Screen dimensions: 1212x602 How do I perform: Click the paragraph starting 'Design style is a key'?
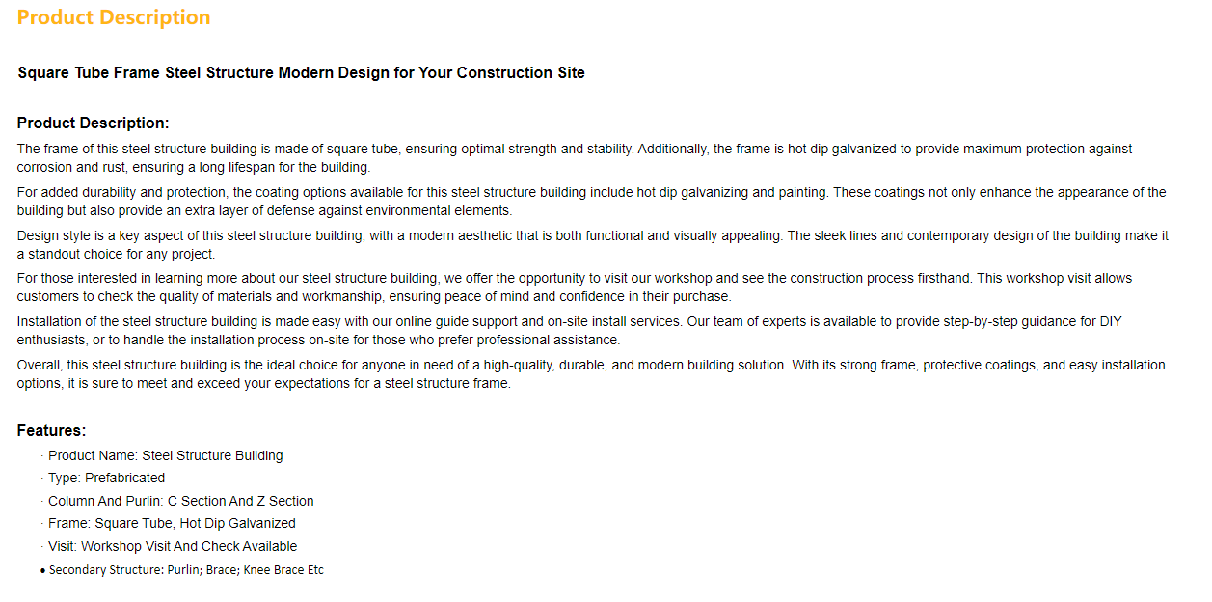pyautogui.click(x=593, y=245)
